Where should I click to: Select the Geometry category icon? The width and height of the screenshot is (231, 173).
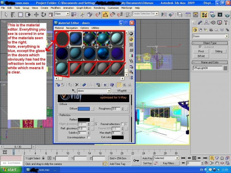tap(195, 30)
